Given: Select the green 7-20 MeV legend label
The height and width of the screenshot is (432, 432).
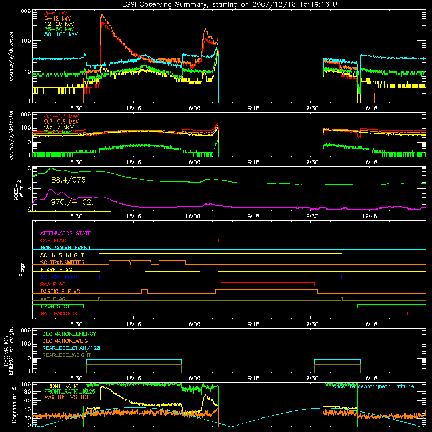Looking at the screenshot, I should pos(58,132).
